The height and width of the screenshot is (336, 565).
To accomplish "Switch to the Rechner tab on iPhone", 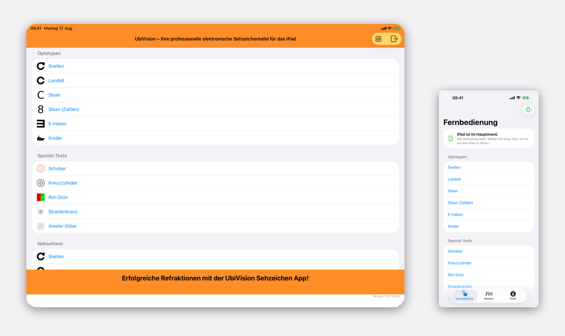I will point(489,296).
